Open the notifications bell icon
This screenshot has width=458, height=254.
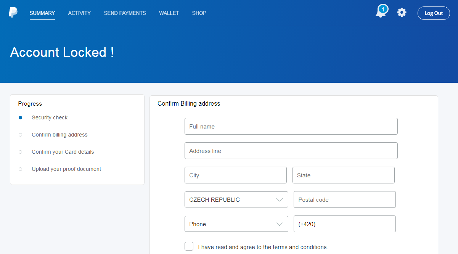tap(381, 12)
